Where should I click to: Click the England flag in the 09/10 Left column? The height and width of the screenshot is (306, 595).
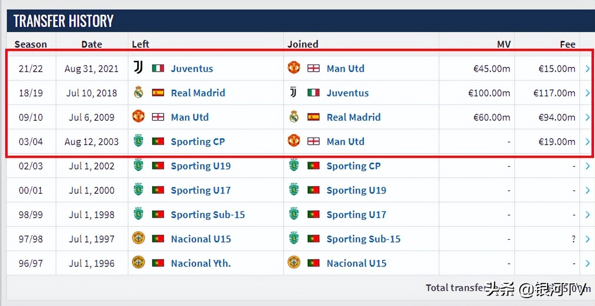point(158,117)
